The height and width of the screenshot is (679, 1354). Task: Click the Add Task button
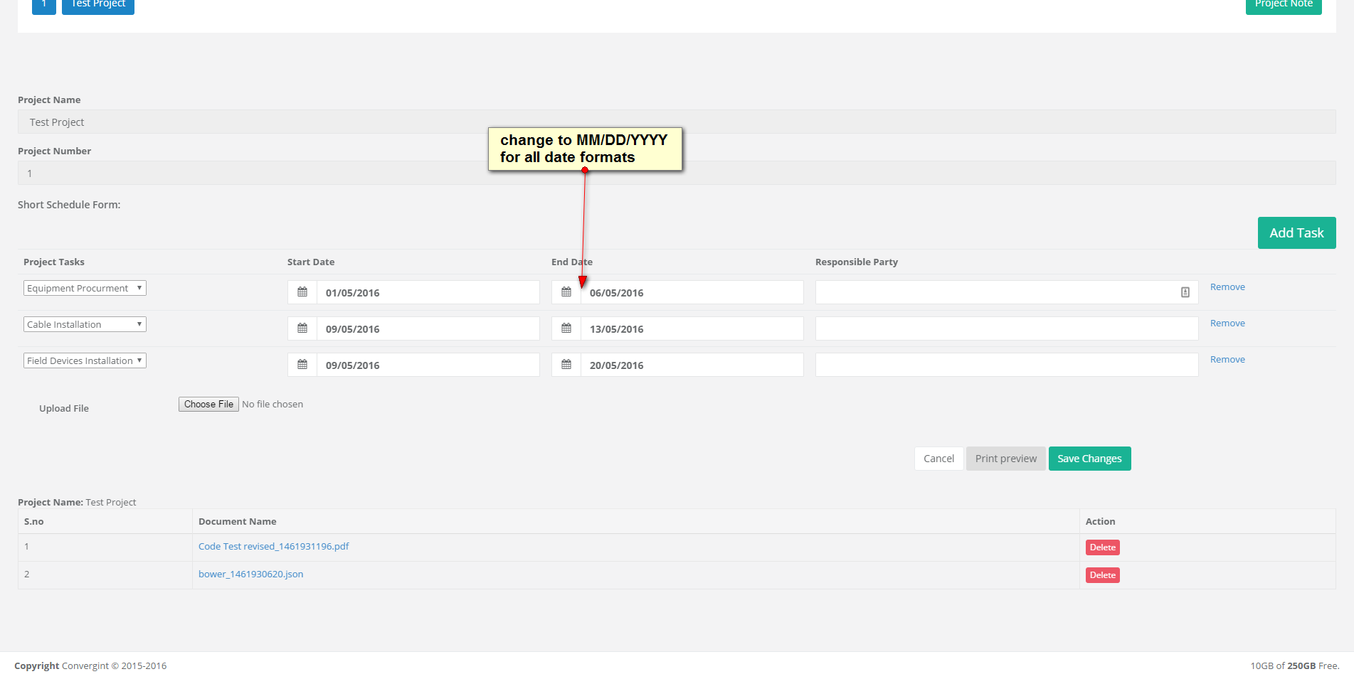tap(1296, 233)
